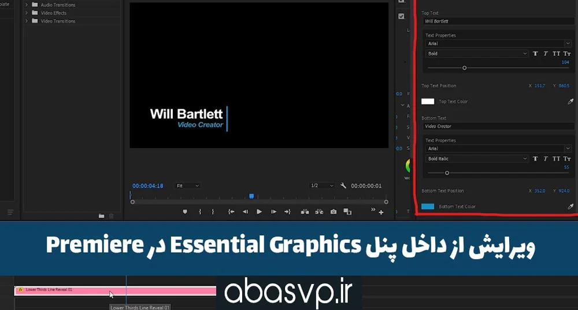The image size is (578, 310).
Task: Click the Top Text field reading Will Bartlett
Action: [498, 21]
